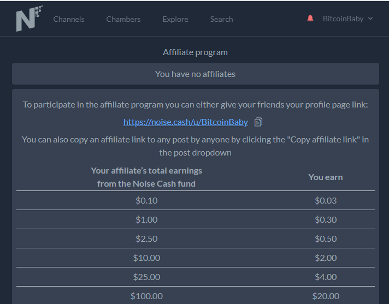
Task: Select the $20.00 you earn cell
Action: click(x=326, y=296)
